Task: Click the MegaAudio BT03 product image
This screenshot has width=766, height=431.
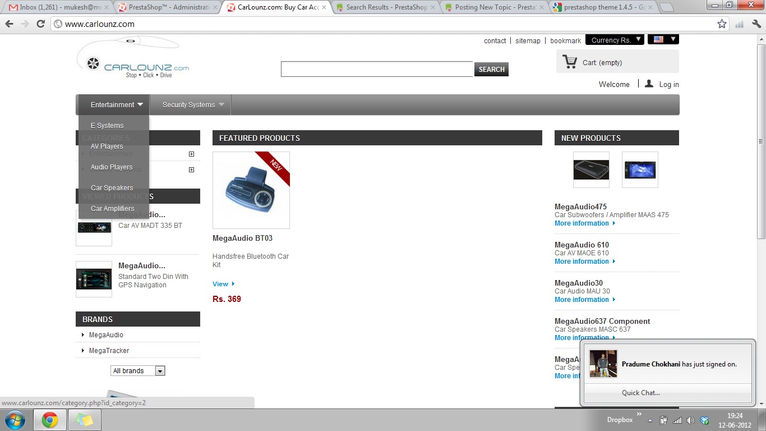Action: pyautogui.click(x=251, y=190)
